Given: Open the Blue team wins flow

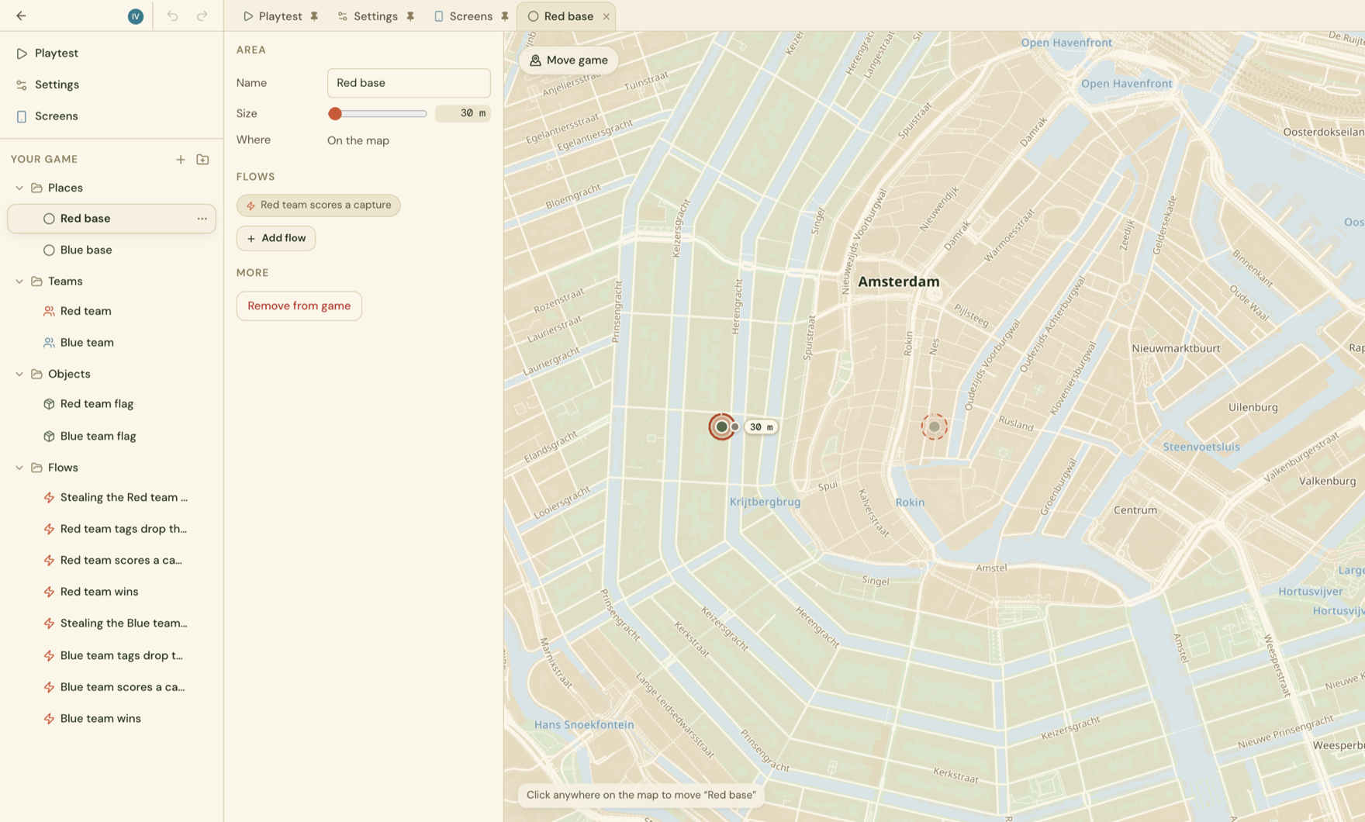Looking at the screenshot, I should tap(112, 719).
